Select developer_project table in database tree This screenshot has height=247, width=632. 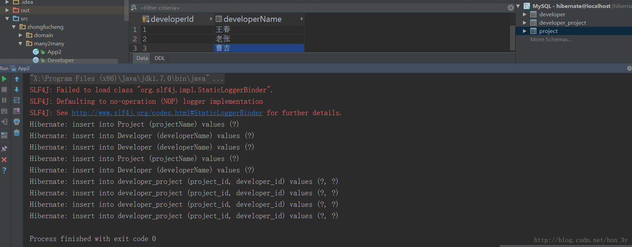[563, 23]
